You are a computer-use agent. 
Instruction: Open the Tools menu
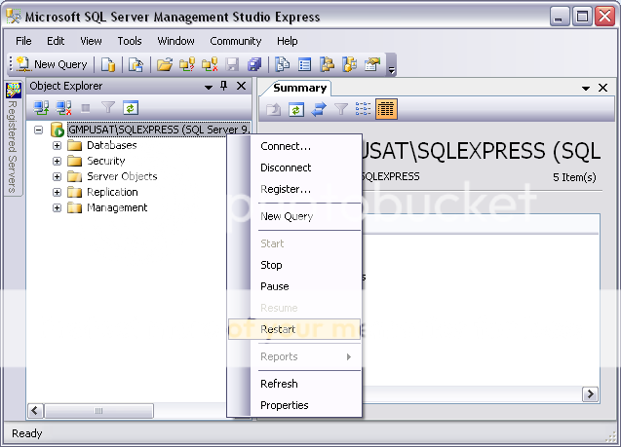(130, 41)
